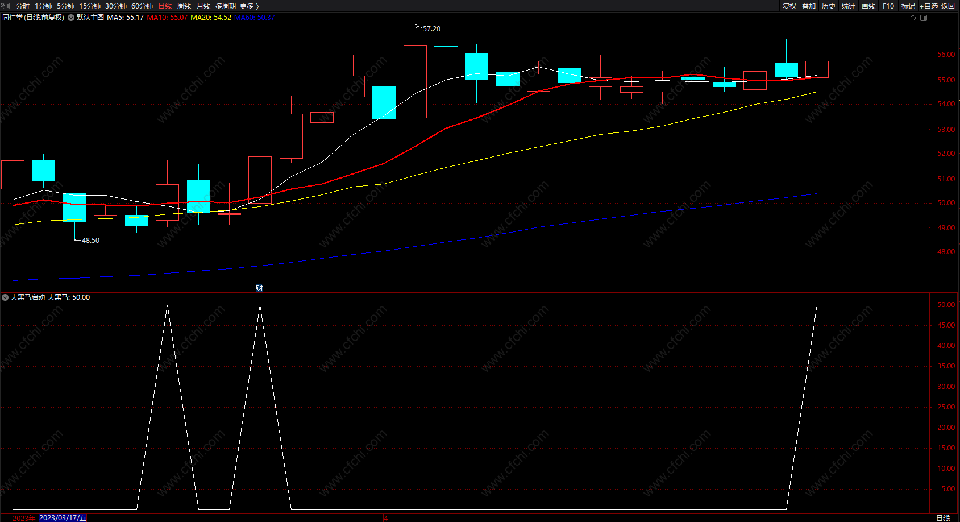Image resolution: width=960 pixels, height=522 pixels.
Task: Open F10 company info
Action: (888, 6)
